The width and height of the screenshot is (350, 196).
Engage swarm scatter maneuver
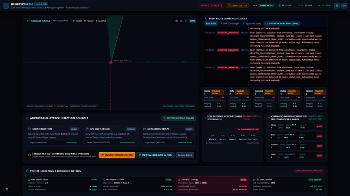[x=117, y=155]
